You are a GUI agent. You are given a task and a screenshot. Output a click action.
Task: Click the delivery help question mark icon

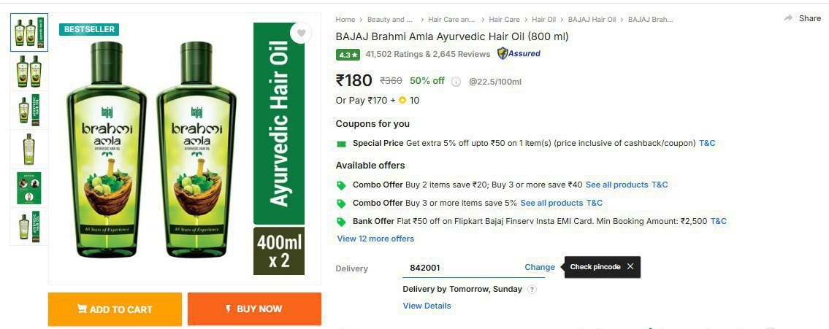click(x=532, y=290)
